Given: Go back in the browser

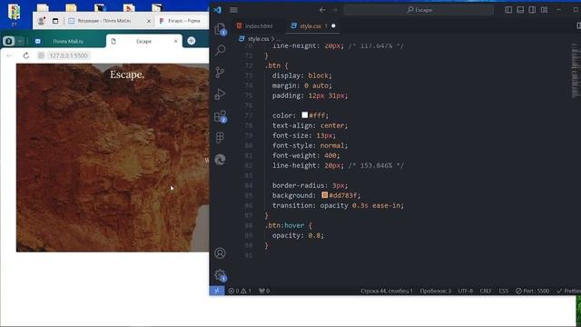Looking at the screenshot, I should tap(9, 55).
